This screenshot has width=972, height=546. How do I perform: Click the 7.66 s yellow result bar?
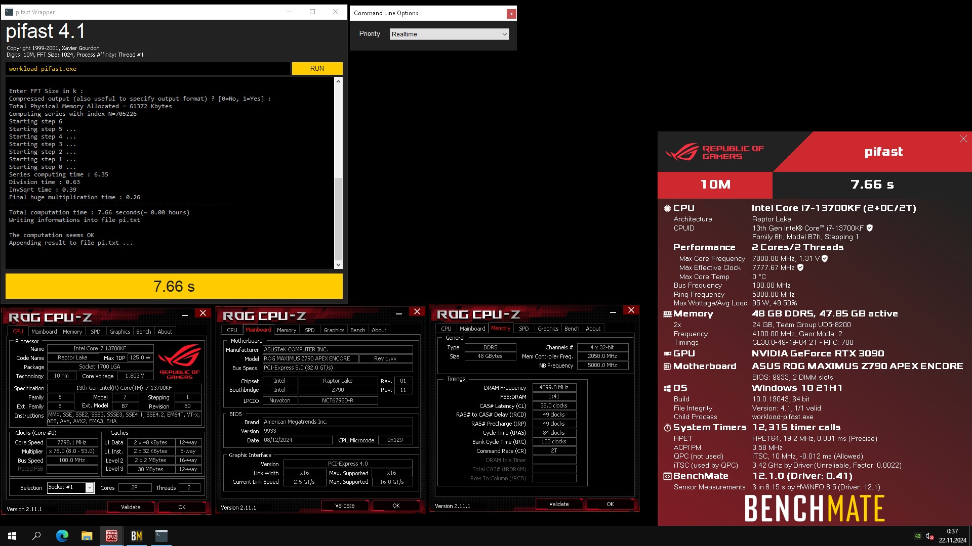tap(174, 286)
